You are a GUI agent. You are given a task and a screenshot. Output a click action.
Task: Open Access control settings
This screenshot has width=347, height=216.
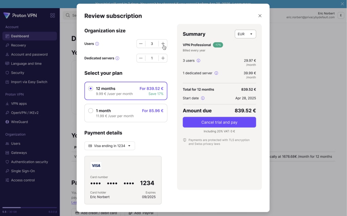(x=30, y=180)
